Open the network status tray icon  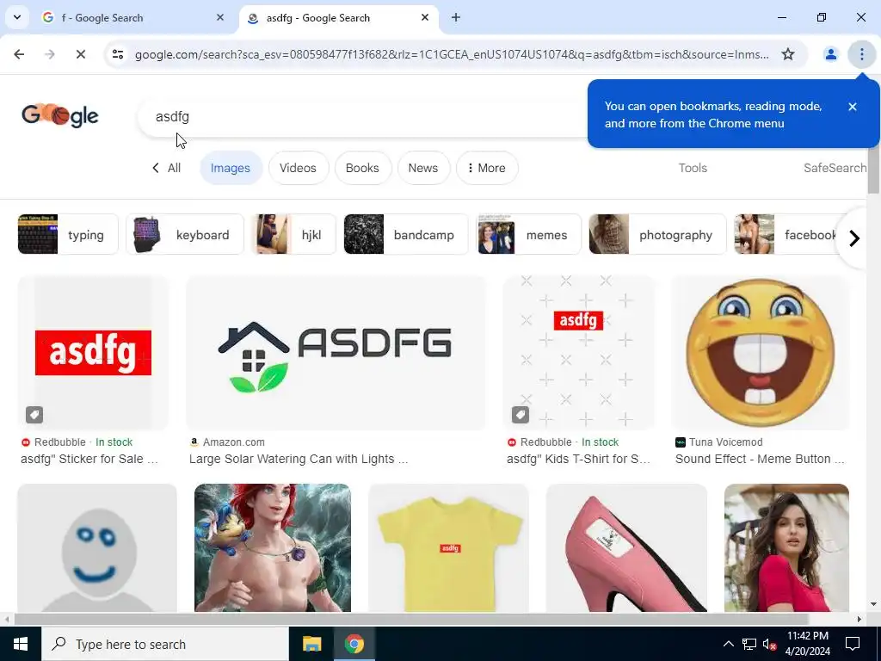pyautogui.click(x=749, y=644)
